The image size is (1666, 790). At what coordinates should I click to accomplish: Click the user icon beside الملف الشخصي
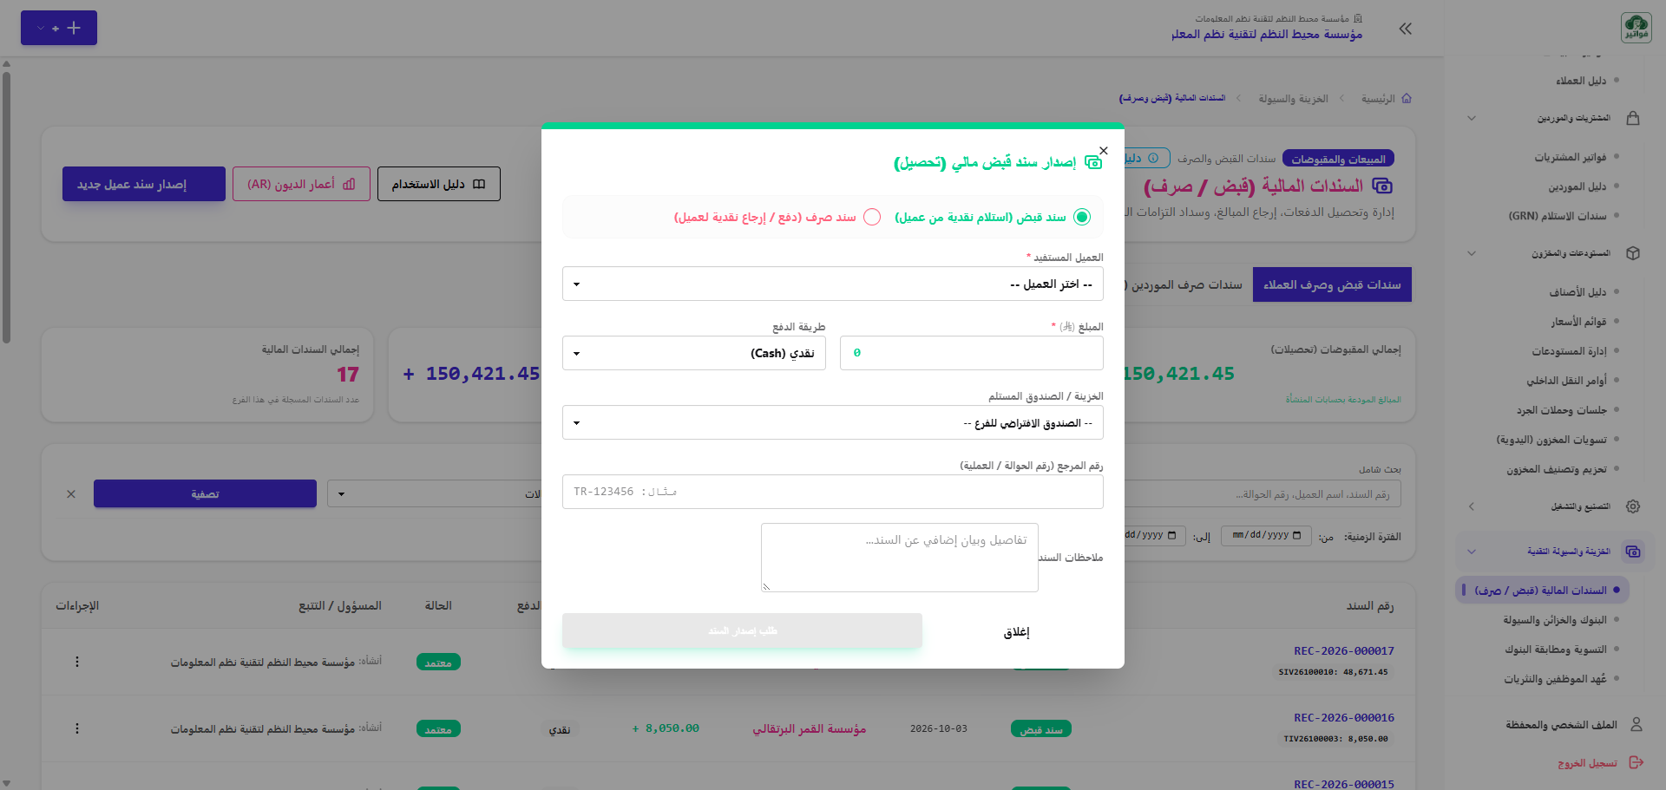(1636, 724)
